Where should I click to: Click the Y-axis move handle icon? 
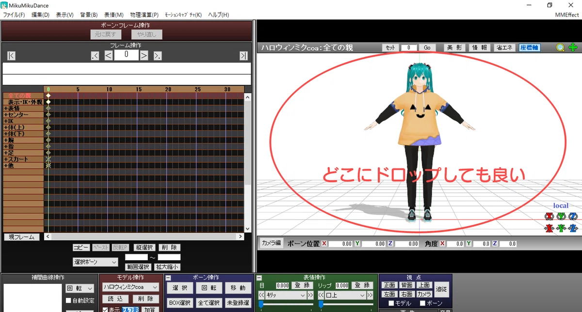pyautogui.click(x=561, y=228)
